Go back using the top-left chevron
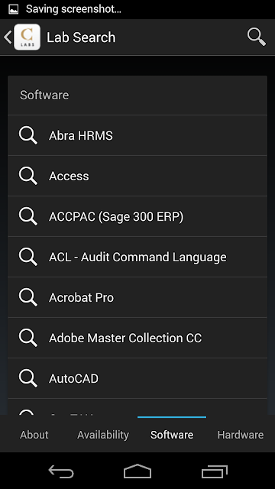 click(8, 37)
